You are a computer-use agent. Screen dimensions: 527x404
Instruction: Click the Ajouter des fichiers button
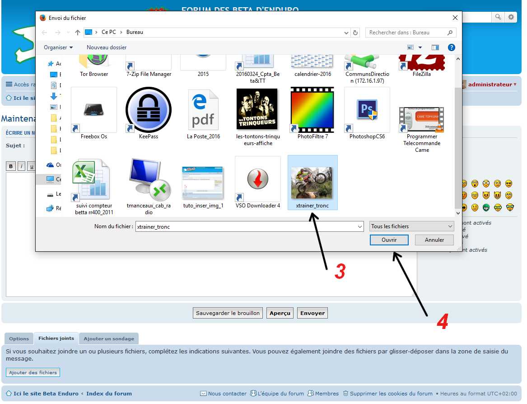pos(33,373)
